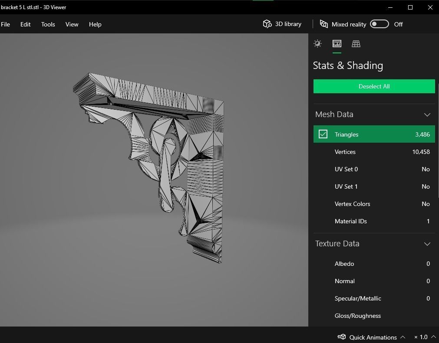439x343 pixels.
Task: Click the Triangles count 3,486
Action: [422, 134]
